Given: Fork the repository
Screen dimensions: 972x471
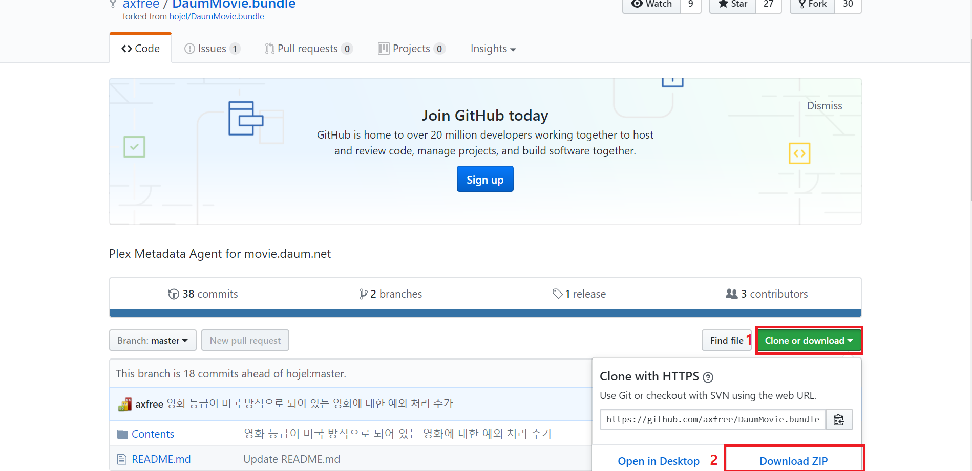Looking at the screenshot, I should (x=813, y=5).
